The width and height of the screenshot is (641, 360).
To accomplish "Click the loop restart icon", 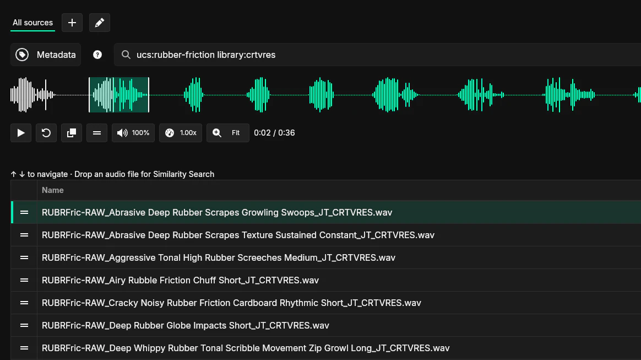I will 46,132.
